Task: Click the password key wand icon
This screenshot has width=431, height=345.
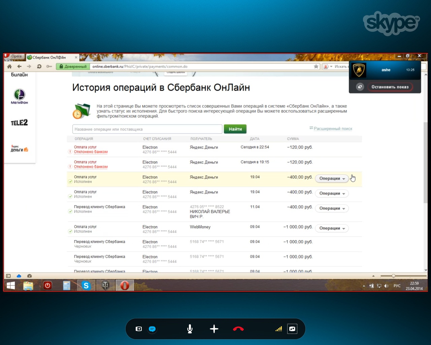Action: (x=49, y=66)
